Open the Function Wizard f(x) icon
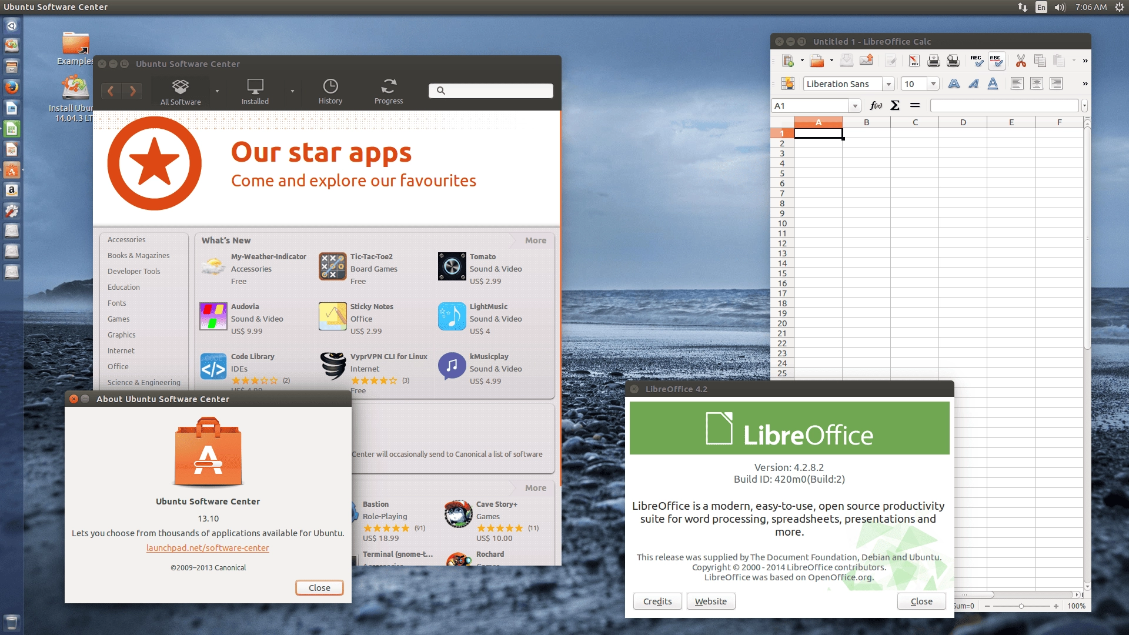Viewport: 1129px width, 635px height. [x=876, y=105]
